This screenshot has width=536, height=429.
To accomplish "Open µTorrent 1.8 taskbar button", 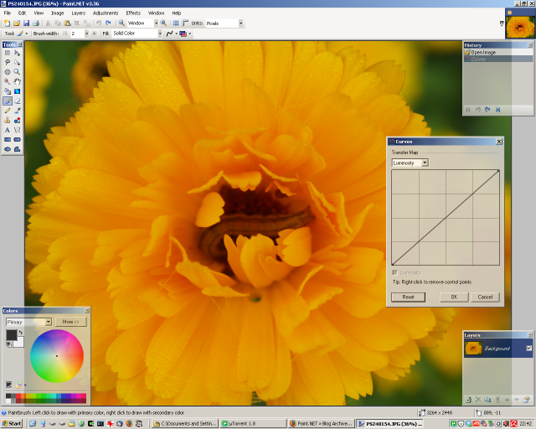I will [253, 423].
